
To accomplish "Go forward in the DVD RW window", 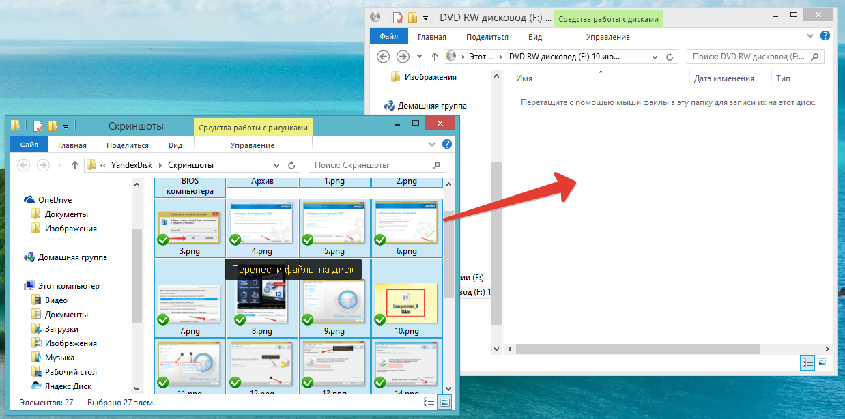I will pos(403,57).
